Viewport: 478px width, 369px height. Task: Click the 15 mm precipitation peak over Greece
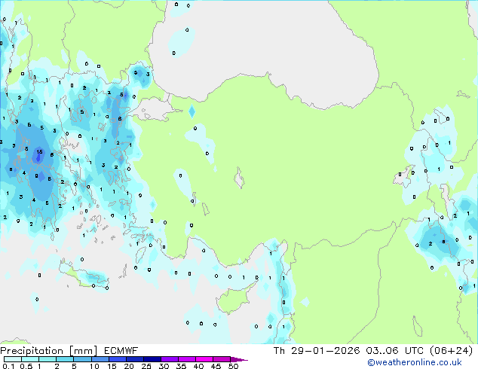coord(38,152)
